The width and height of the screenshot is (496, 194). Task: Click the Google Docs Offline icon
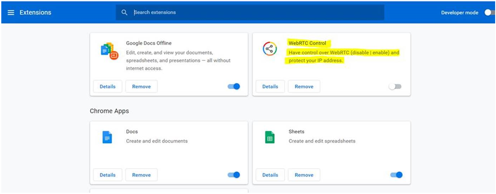point(109,51)
